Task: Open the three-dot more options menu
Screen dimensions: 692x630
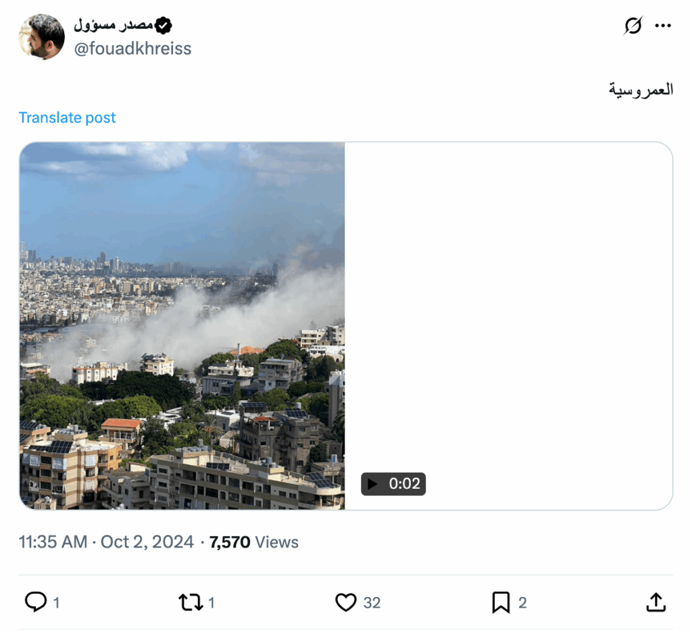Action: (x=663, y=26)
